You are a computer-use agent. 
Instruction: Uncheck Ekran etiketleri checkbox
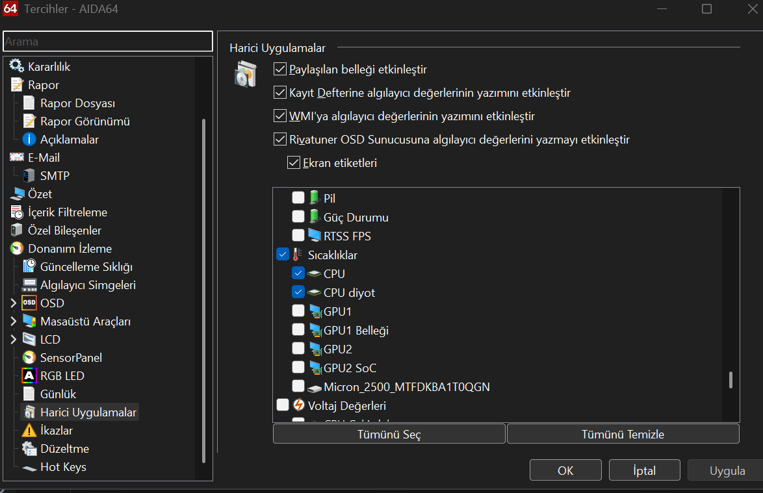point(293,162)
